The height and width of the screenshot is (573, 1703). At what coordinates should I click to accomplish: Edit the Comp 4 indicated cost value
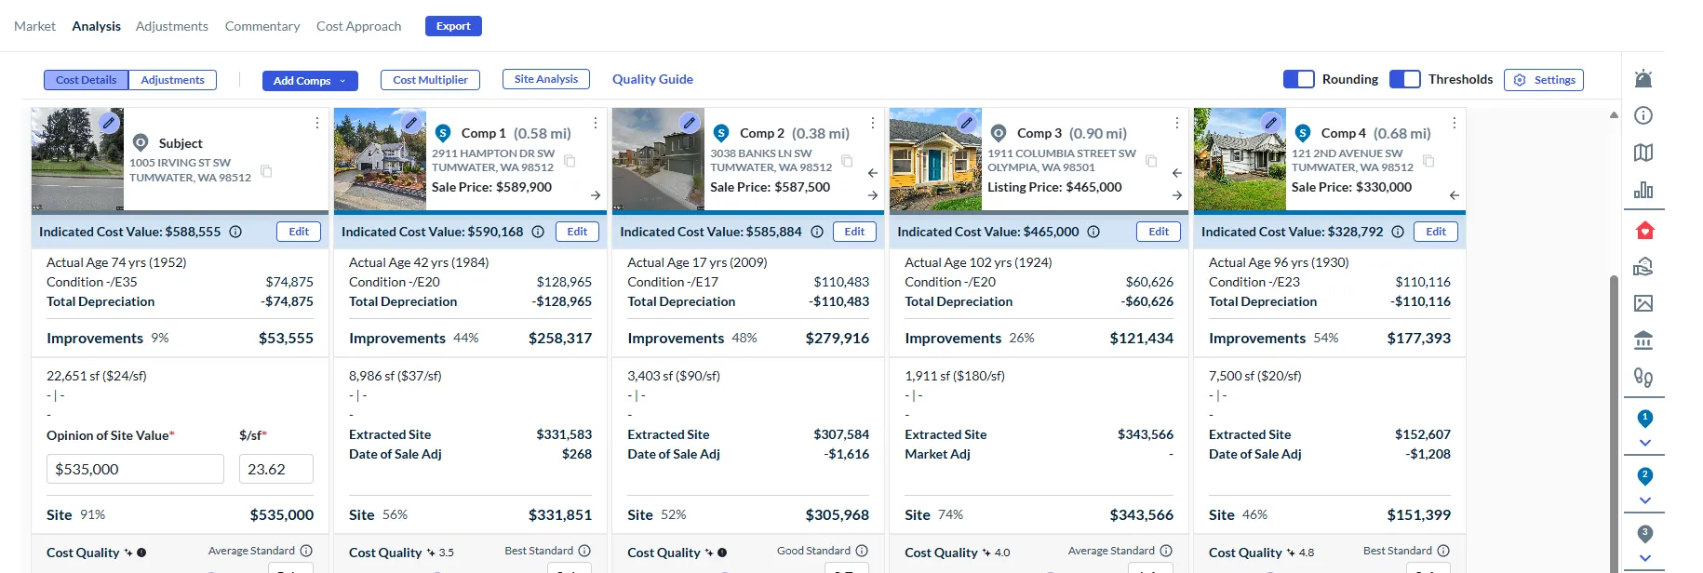coord(1436,232)
